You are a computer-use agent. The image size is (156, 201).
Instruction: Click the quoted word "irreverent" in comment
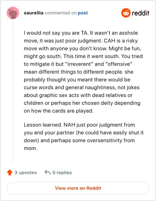tap(80, 64)
